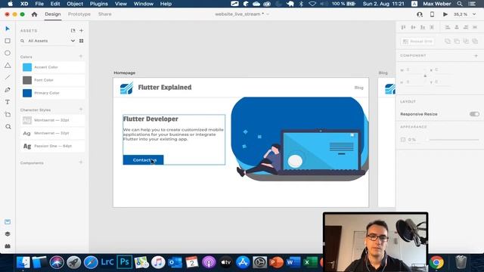Viewport: 484px width, 272px height.
Task: Choose Passion One 64pt character style
Action: 52,146
